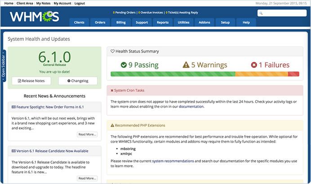Open the Support menu
Viewport: 311px width, 184px height.
point(142,22)
